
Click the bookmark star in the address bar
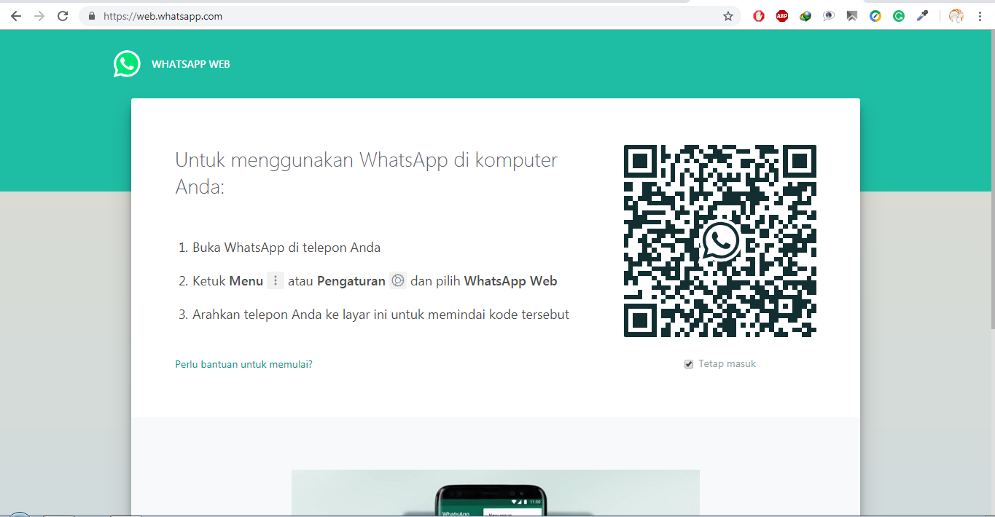click(x=728, y=15)
